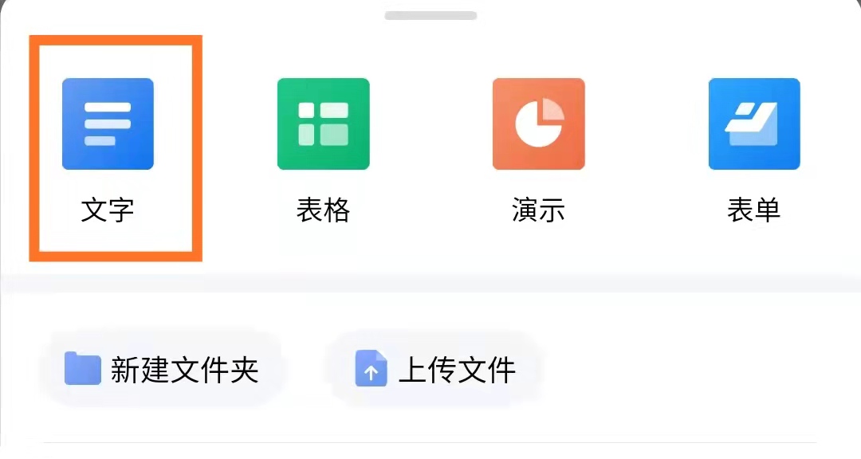861x459 pixels.
Task: Tap the blue 文字 document icon
Action: (108, 124)
